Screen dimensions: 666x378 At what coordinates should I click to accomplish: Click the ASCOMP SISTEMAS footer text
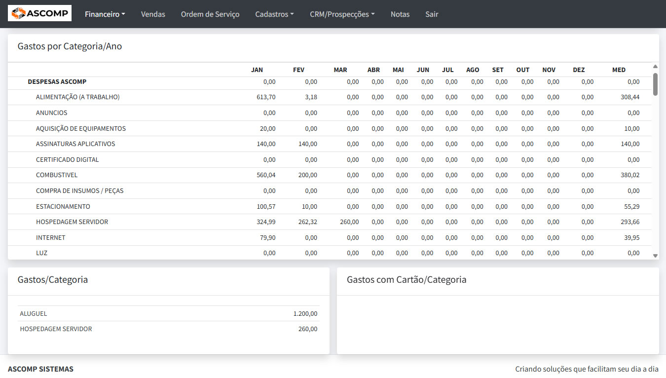click(x=40, y=369)
